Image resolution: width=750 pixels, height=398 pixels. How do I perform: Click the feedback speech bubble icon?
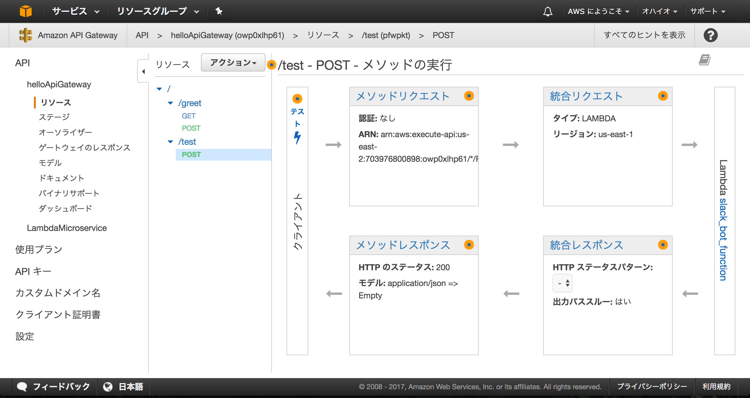pyautogui.click(x=22, y=387)
